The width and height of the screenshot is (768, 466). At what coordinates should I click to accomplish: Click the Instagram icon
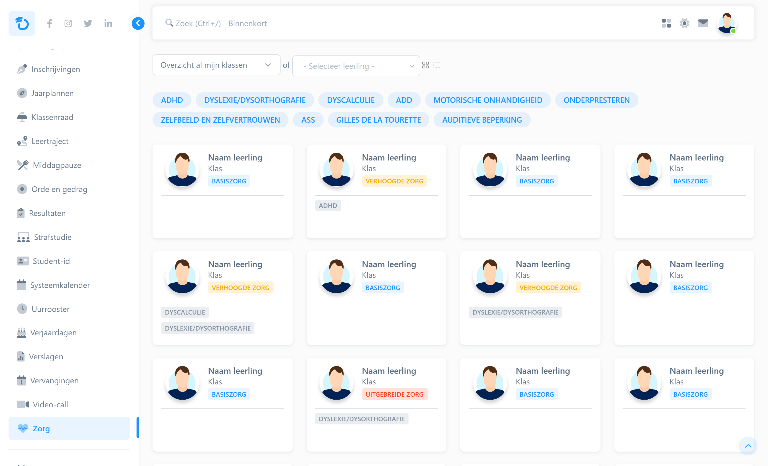point(68,23)
